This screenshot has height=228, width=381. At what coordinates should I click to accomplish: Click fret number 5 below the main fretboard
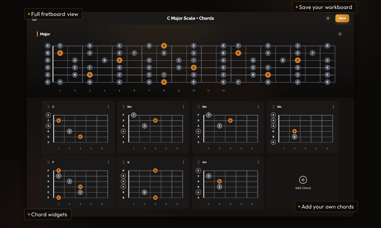pos(119,91)
